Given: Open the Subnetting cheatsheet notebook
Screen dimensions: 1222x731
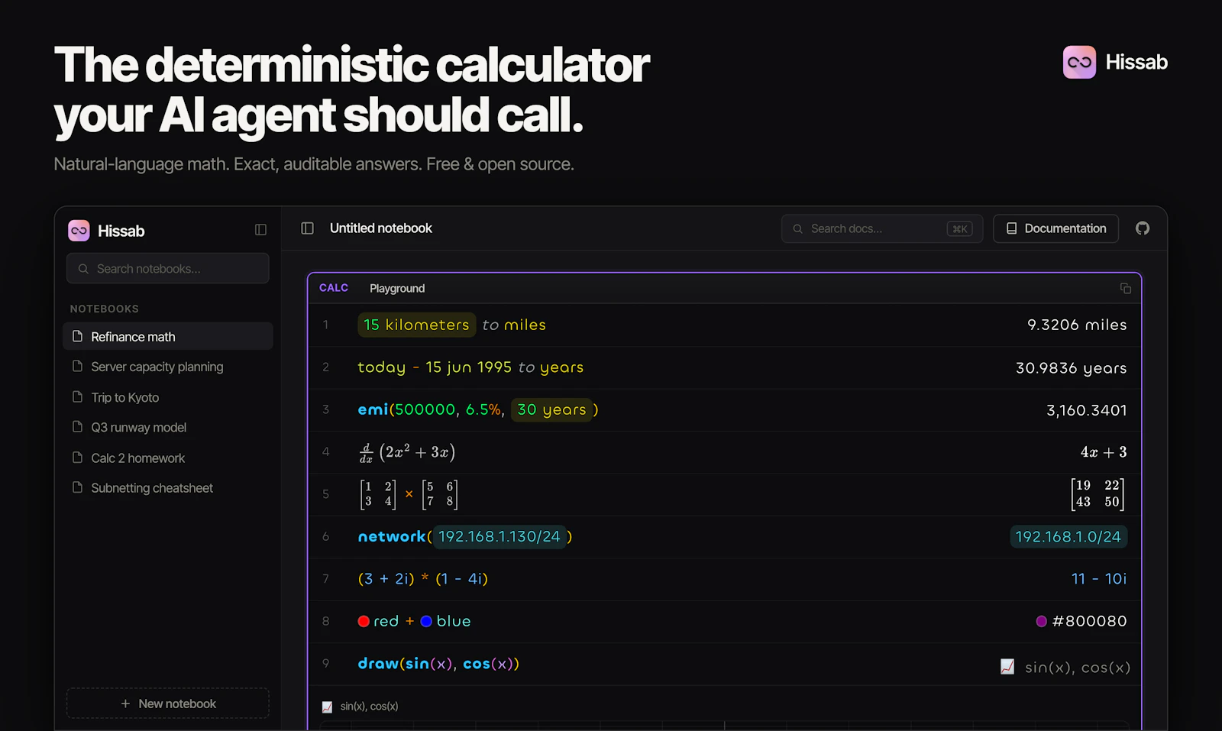Looking at the screenshot, I should tap(168, 487).
